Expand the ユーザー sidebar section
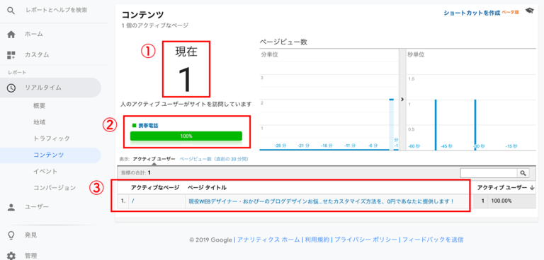This screenshot has height=260, width=544. pos(36,207)
